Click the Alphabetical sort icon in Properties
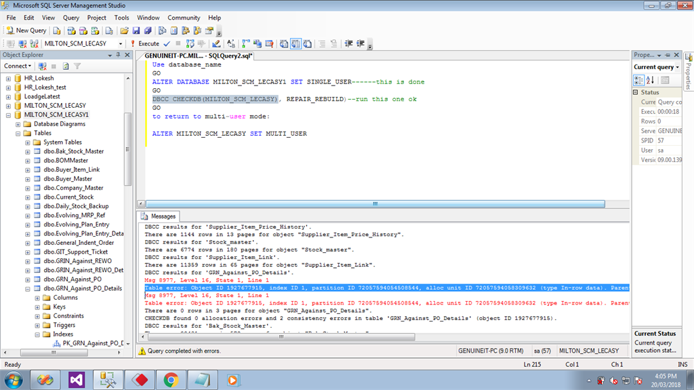 (650, 80)
